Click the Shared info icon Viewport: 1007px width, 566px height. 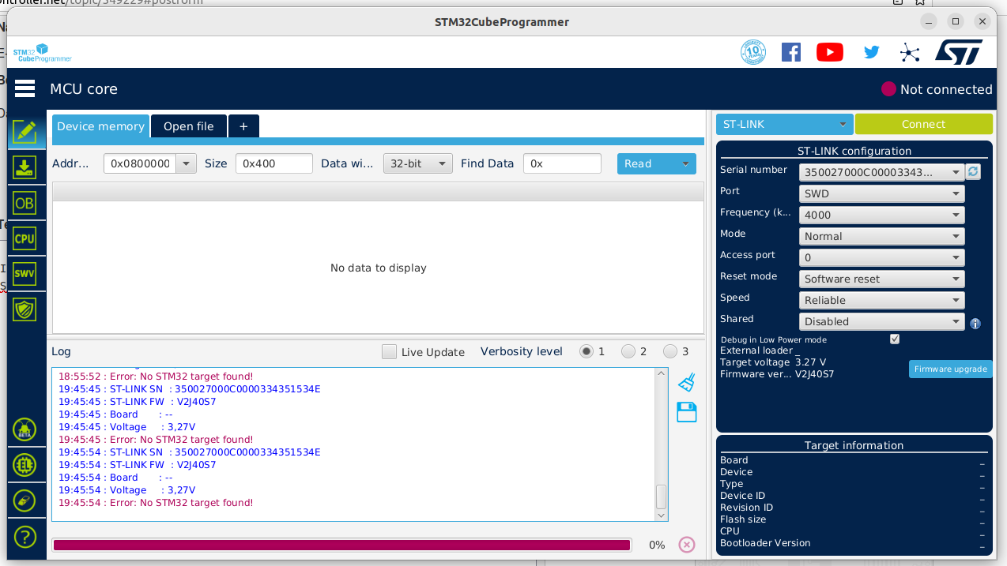coord(975,324)
